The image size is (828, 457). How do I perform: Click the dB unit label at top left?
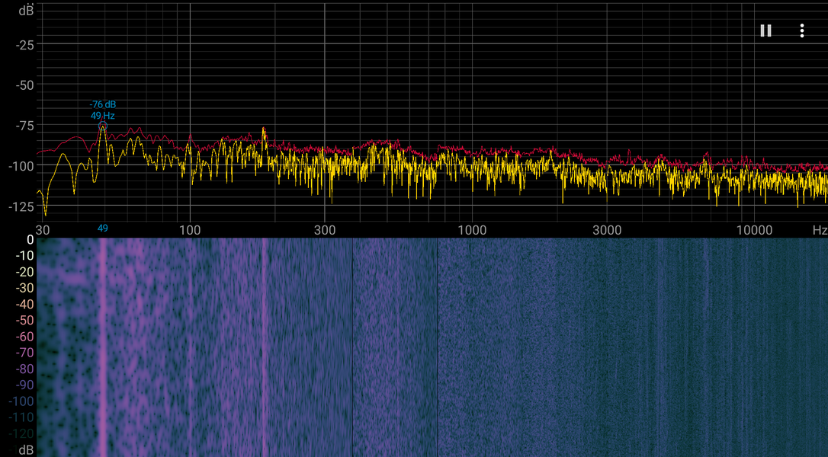(x=26, y=10)
